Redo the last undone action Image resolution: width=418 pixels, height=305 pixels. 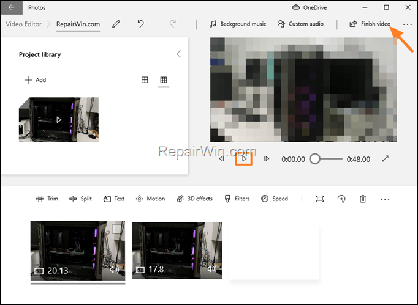[x=173, y=24]
